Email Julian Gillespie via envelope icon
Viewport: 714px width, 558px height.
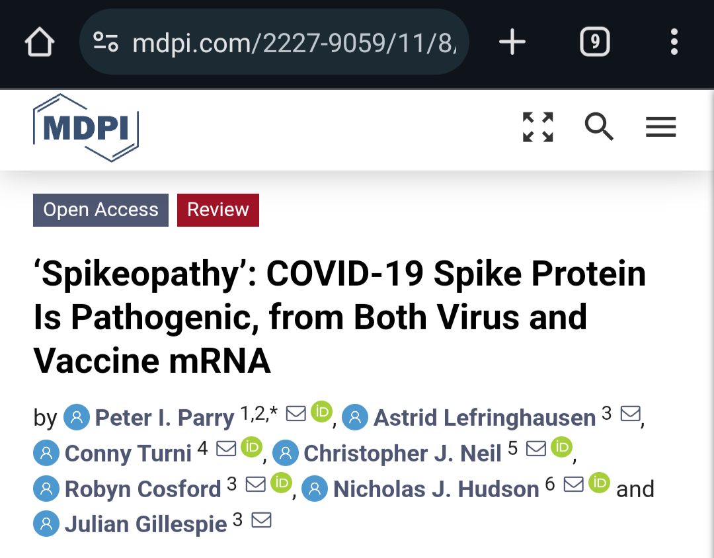pyautogui.click(x=262, y=520)
